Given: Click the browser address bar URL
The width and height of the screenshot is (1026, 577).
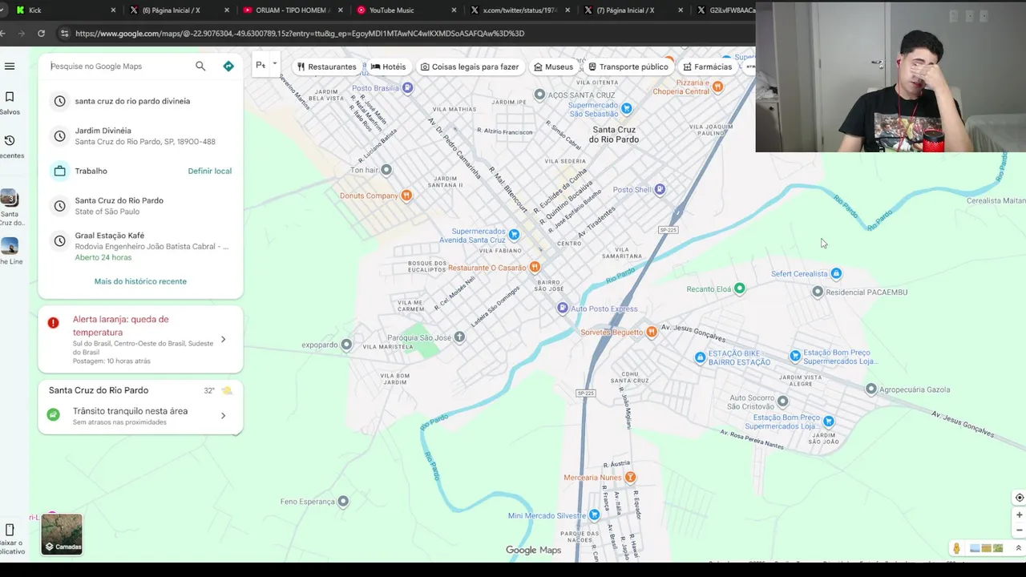Looking at the screenshot, I should tap(300, 34).
